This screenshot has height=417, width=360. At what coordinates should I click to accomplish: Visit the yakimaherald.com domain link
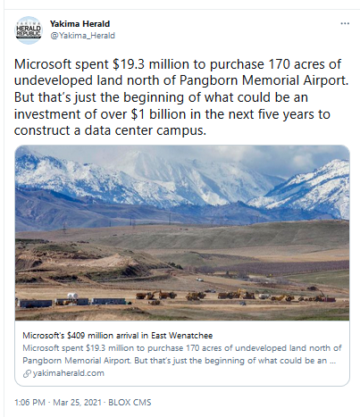[x=69, y=373]
